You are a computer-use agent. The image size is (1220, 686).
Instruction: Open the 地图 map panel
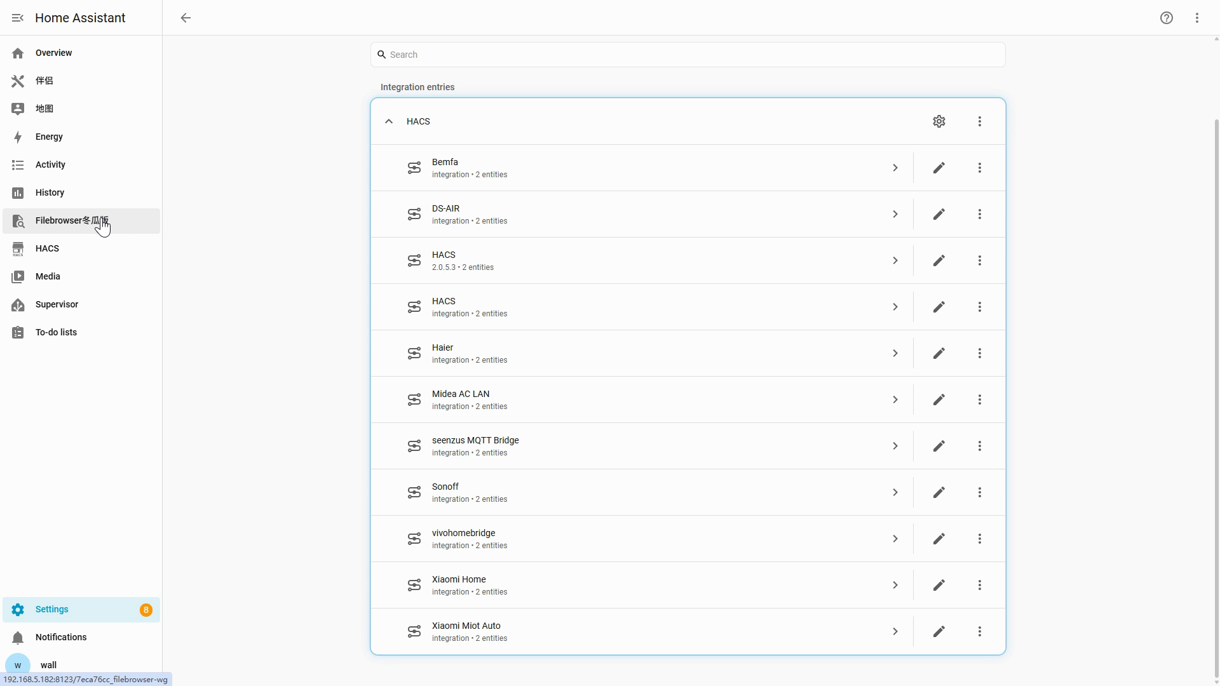pyautogui.click(x=81, y=109)
